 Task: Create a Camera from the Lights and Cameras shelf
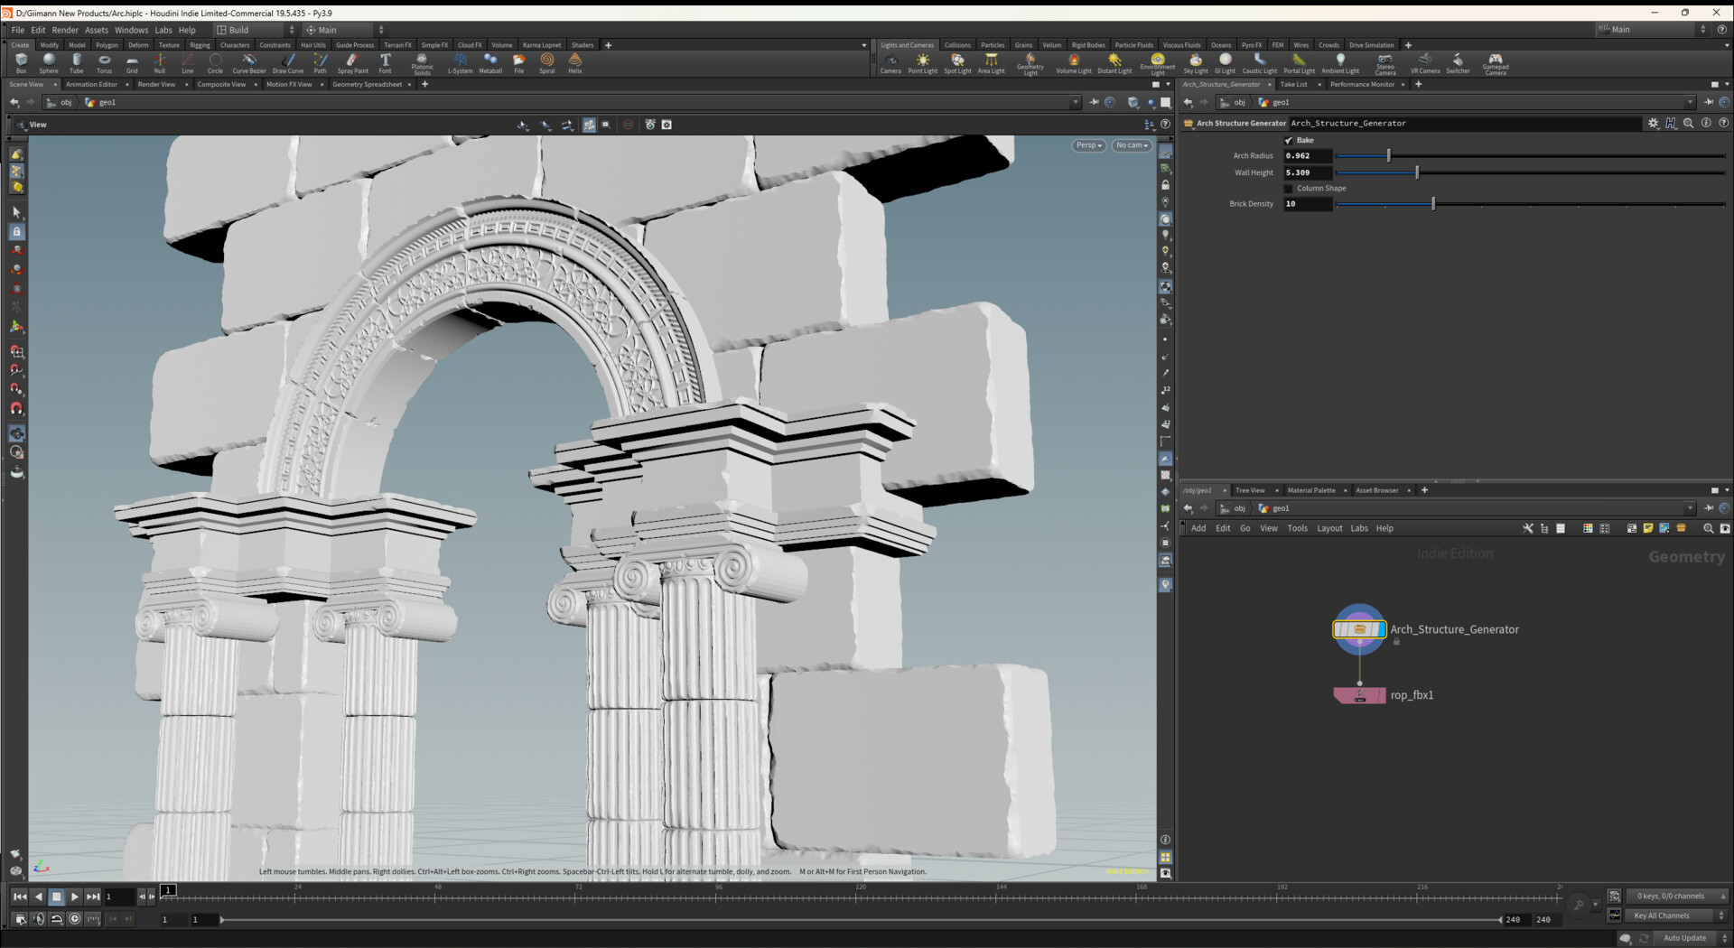[x=890, y=61]
